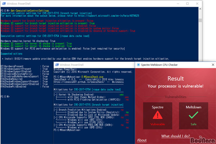
Task: Click 'Suggested actions' heading in PowerShell output
Action: [x=12, y=54]
